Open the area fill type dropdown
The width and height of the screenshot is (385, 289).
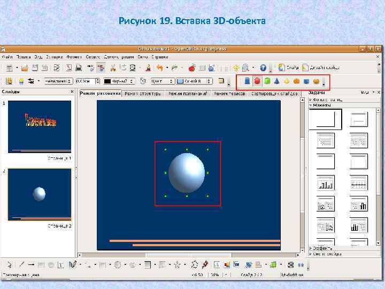point(163,81)
